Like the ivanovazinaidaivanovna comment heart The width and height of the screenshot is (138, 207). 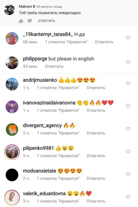point(128,106)
